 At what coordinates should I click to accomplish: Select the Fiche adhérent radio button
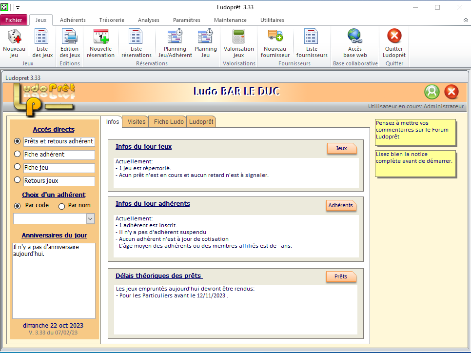pyautogui.click(x=18, y=155)
